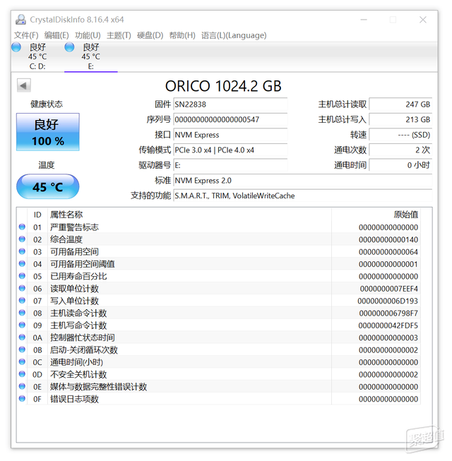The height and width of the screenshot is (461, 452).
Task: Click status dot of attribute 0A 控制器忙状态时间
Action: coord(22,337)
